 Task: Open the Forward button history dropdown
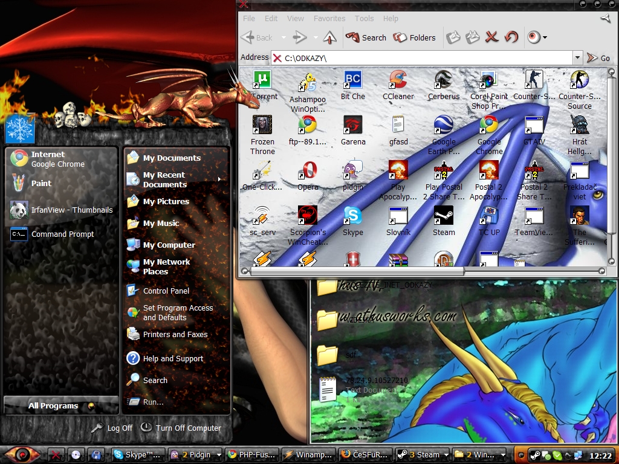click(x=316, y=37)
